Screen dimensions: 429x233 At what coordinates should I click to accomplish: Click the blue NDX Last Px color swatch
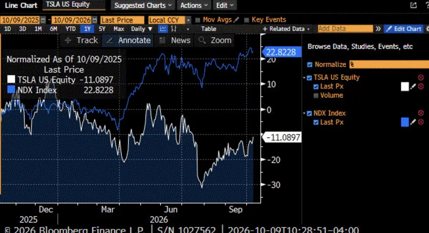pos(405,122)
